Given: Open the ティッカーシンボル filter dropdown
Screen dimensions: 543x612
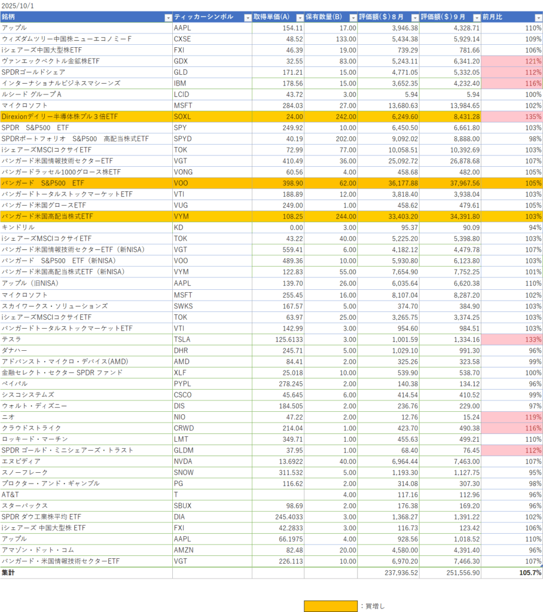Looking at the screenshot, I should pyautogui.click(x=248, y=17).
